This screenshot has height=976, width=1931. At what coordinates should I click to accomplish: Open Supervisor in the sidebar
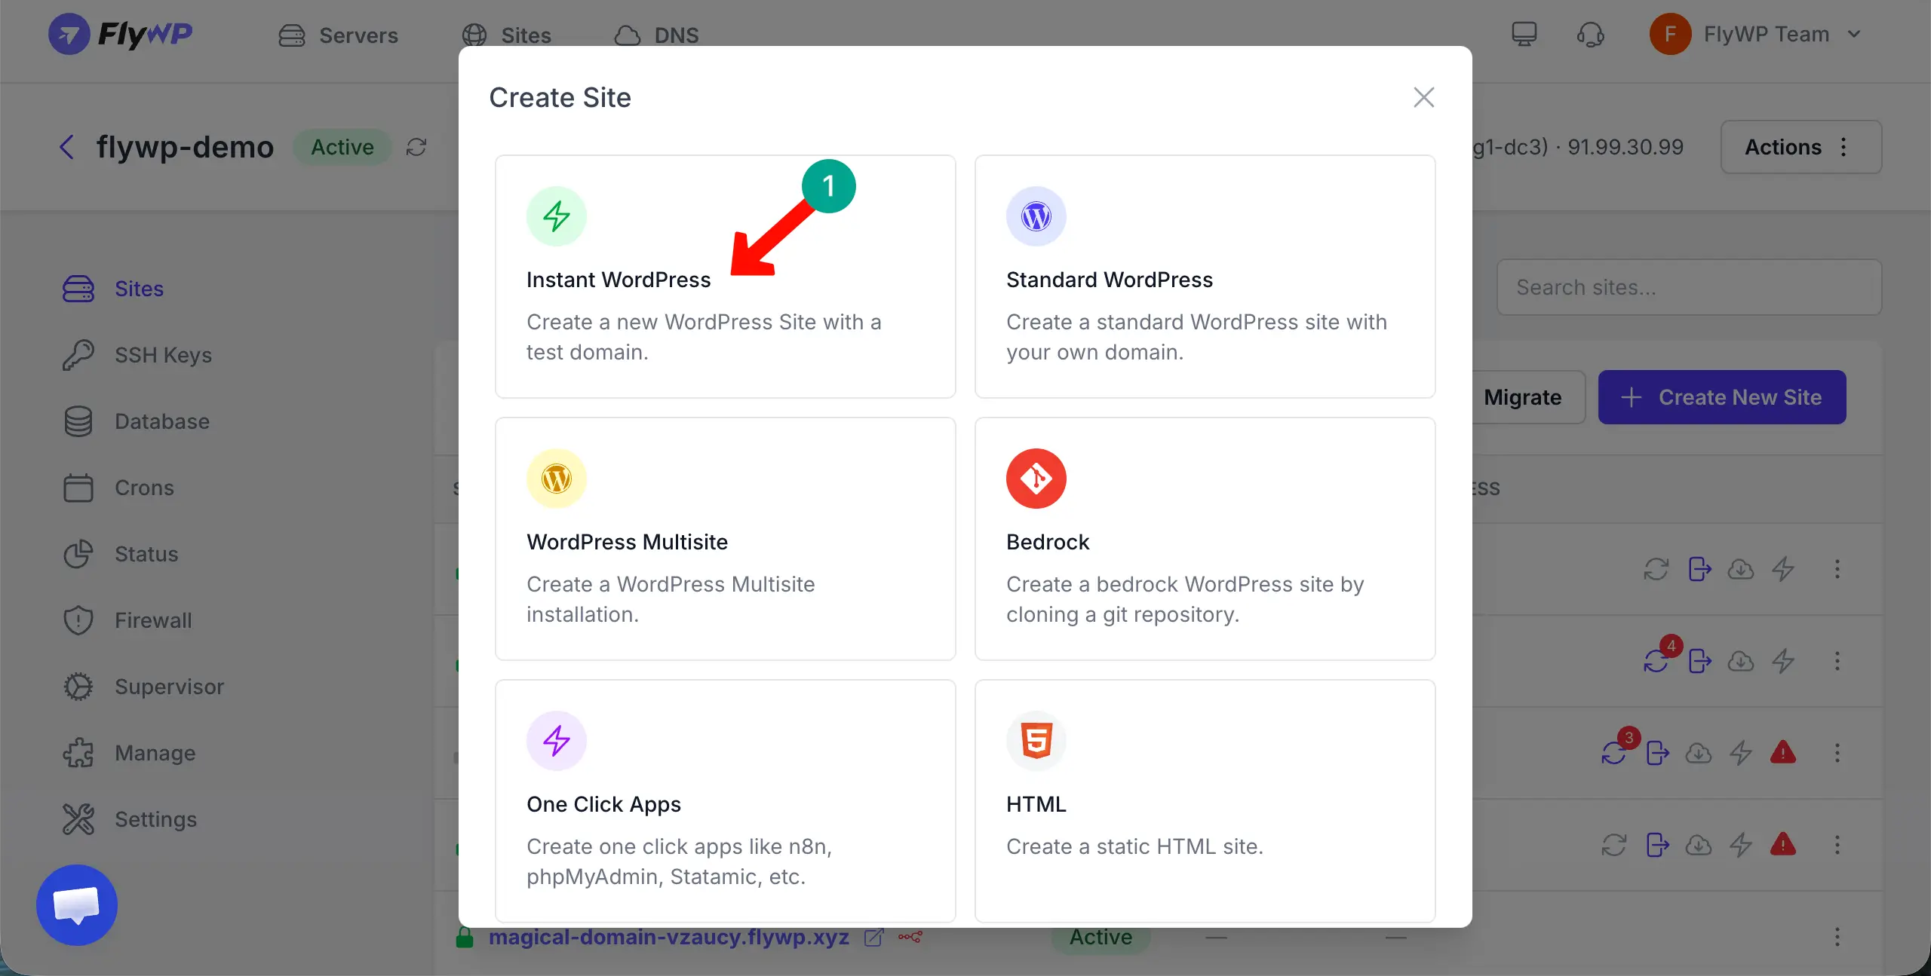coord(143,687)
